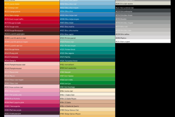Image resolution: width=175 pixels, height=117 pixels.
Task: Click the #045 Pamplemousse clair swatch
Action: (x=32, y=64)
